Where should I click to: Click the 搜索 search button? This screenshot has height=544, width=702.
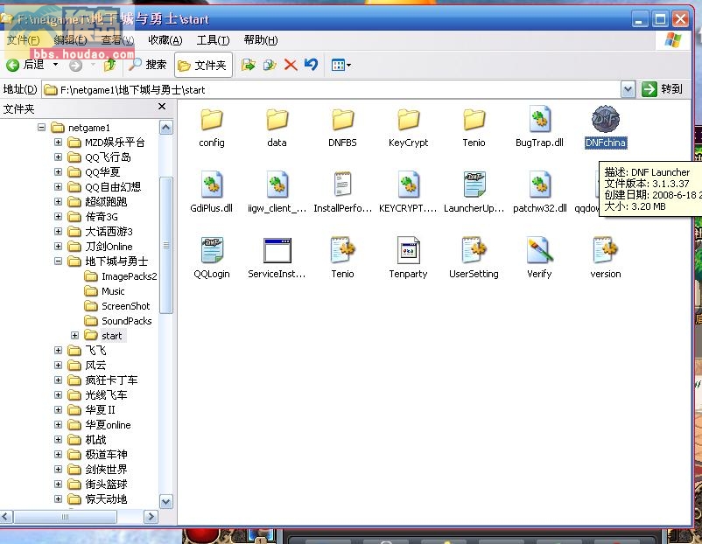tap(147, 65)
